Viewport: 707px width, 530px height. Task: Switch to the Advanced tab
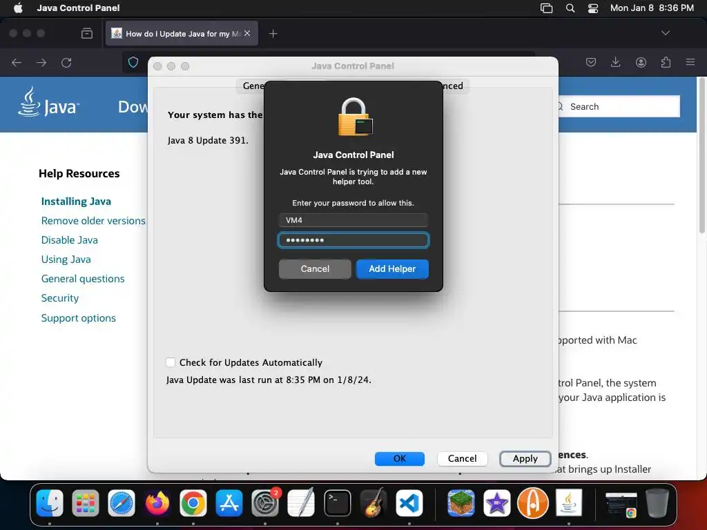tap(453, 86)
